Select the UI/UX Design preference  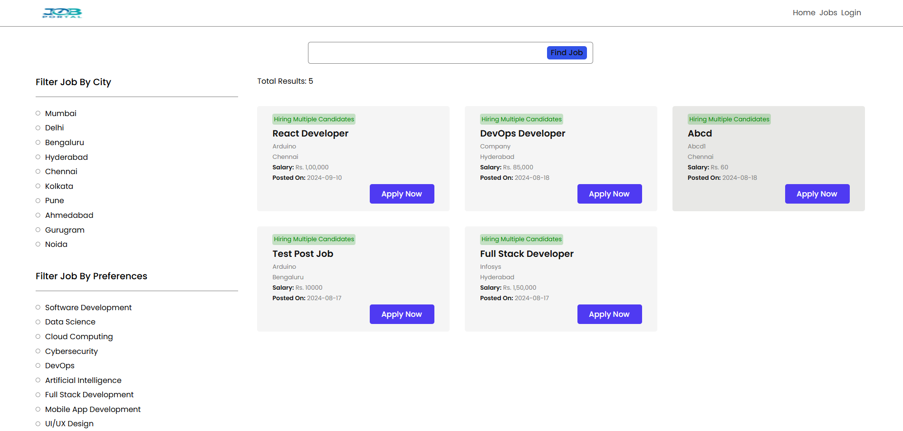(38, 423)
